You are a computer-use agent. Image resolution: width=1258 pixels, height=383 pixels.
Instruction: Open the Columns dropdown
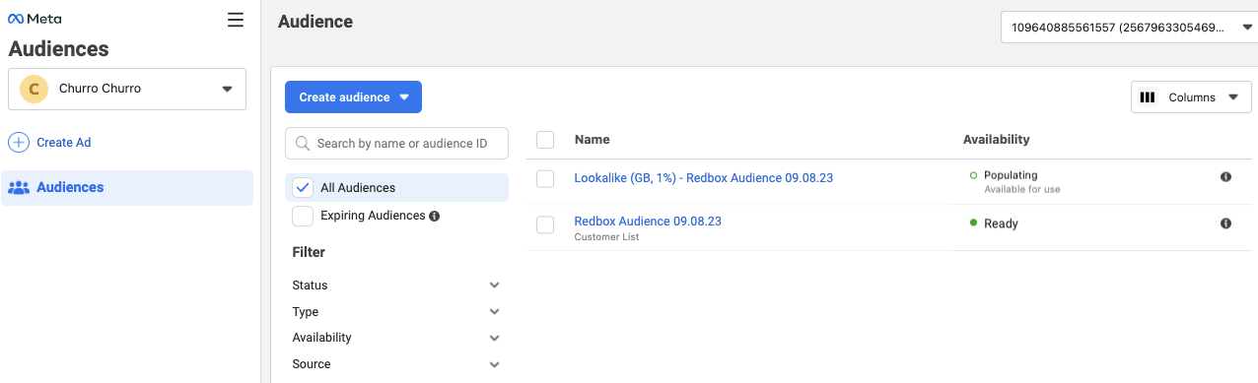[x=1191, y=97]
